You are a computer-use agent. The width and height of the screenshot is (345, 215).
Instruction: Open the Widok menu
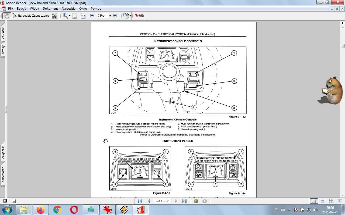(x=34, y=9)
